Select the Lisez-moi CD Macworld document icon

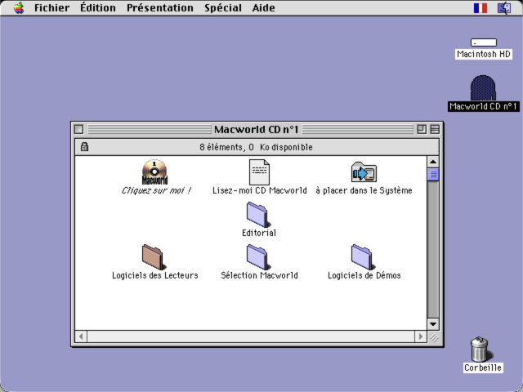click(259, 172)
